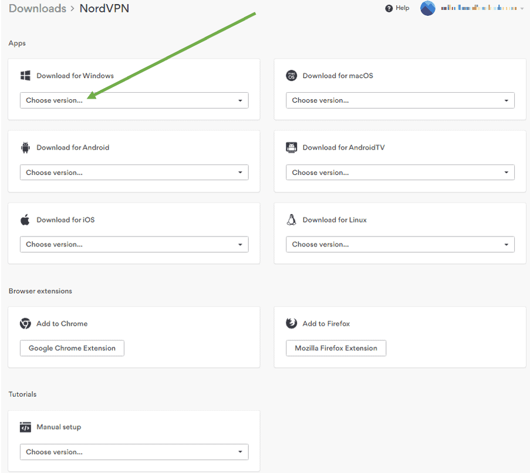The height and width of the screenshot is (473, 530).
Task: Click the Chrome browser icon
Action: (25, 323)
